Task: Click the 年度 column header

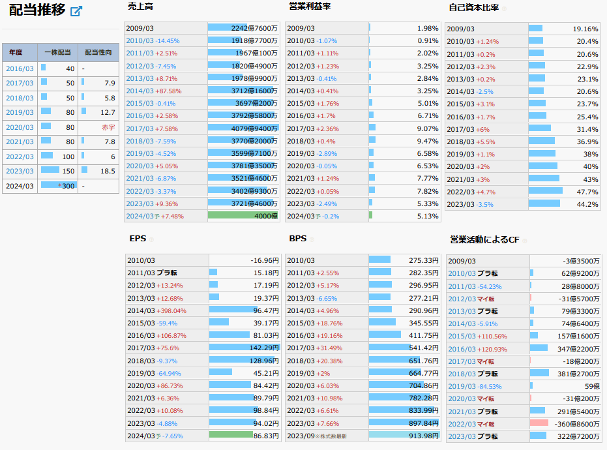Action: click(x=16, y=52)
